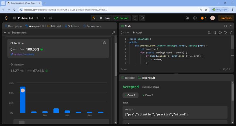
Task: Open the notes sticky icon
Action: tap(142, 18)
